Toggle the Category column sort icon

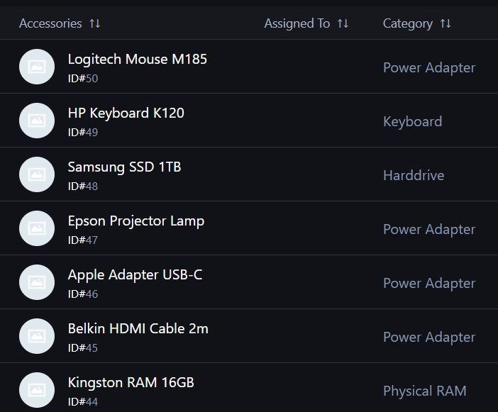[x=446, y=23]
